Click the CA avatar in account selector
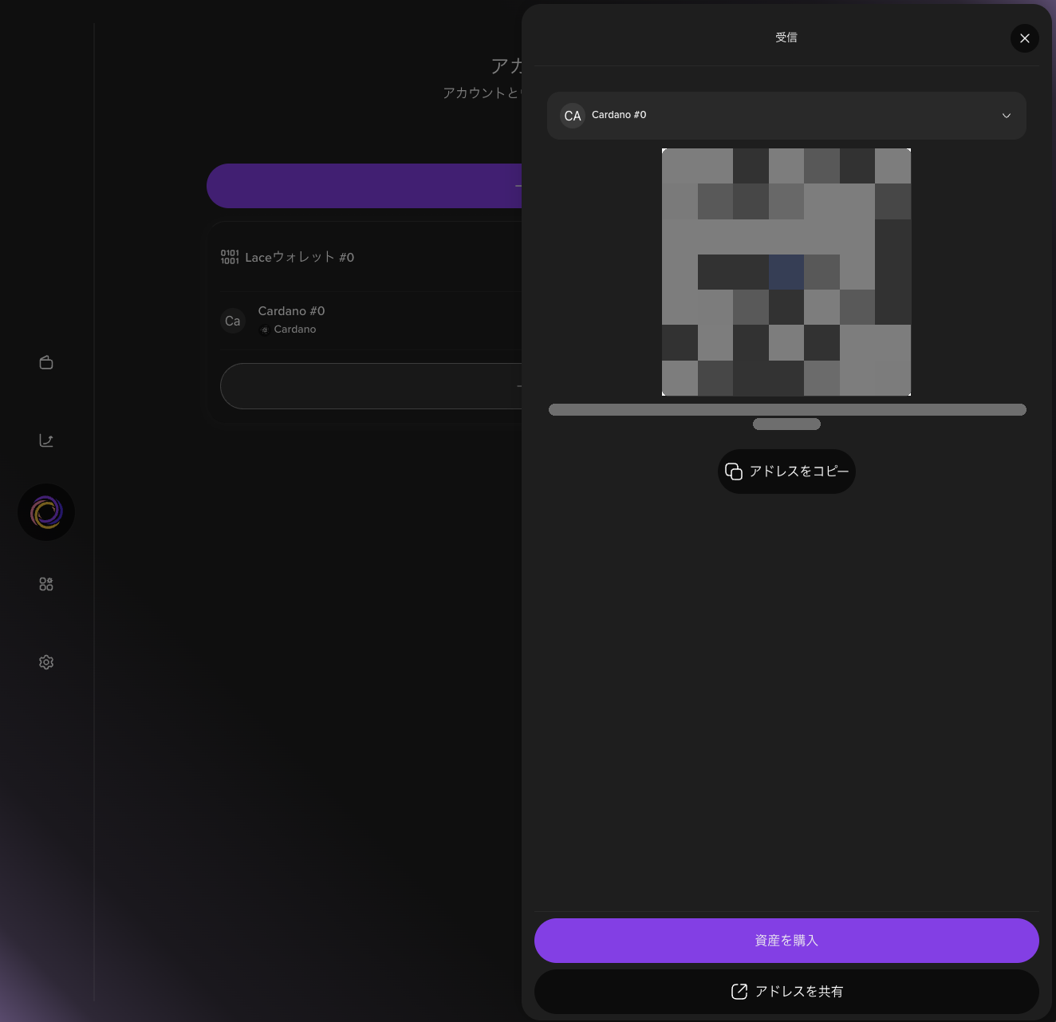This screenshot has height=1022, width=1056. point(573,116)
